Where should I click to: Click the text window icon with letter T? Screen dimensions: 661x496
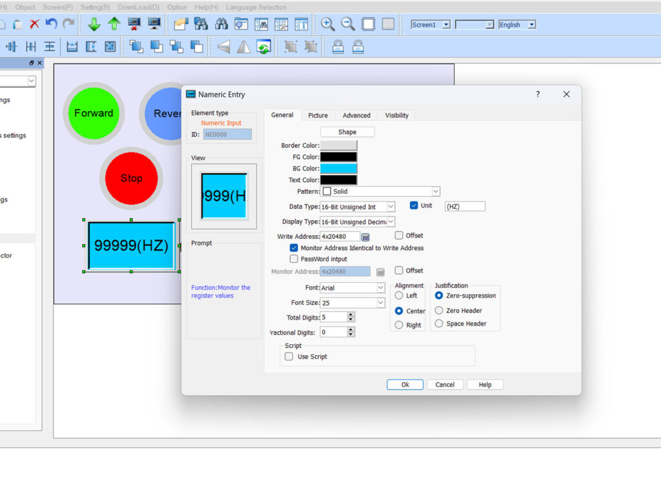tap(301, 25)
